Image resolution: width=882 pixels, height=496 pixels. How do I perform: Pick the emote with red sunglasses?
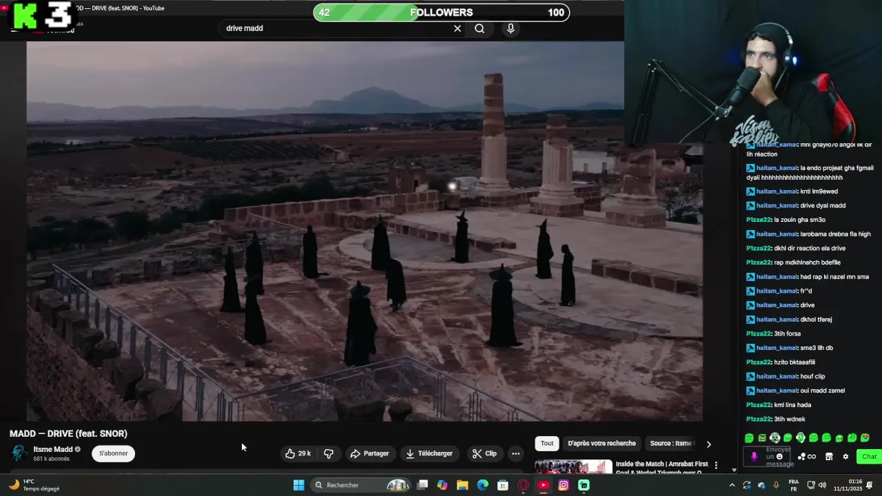[865, 438]
